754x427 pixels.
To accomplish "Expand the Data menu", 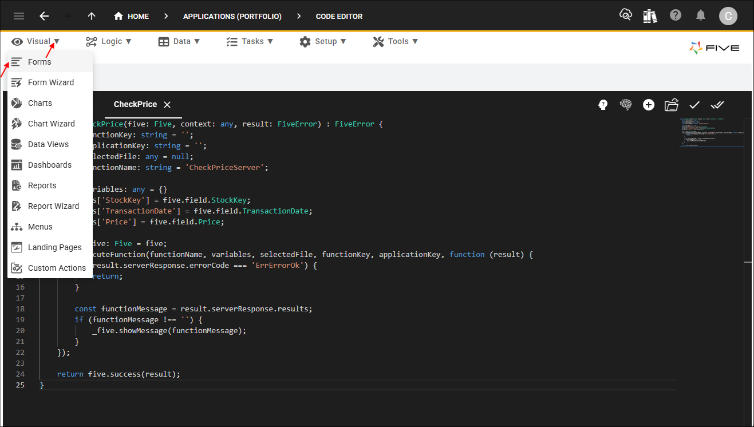I will (179, 41).
